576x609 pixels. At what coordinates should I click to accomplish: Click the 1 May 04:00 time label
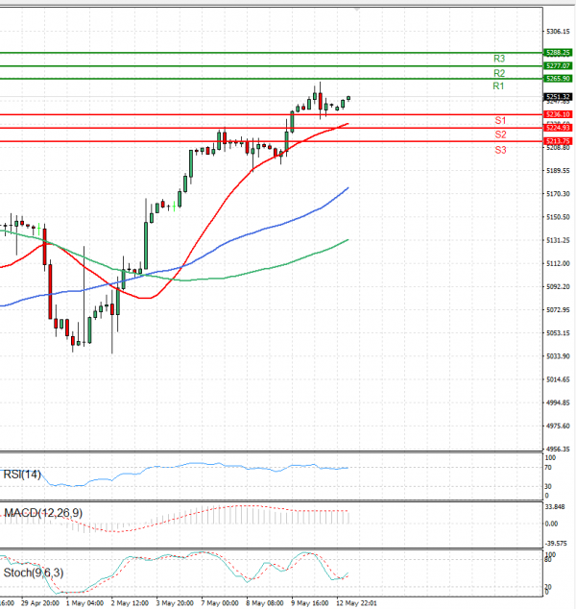(x=84, y=603)
